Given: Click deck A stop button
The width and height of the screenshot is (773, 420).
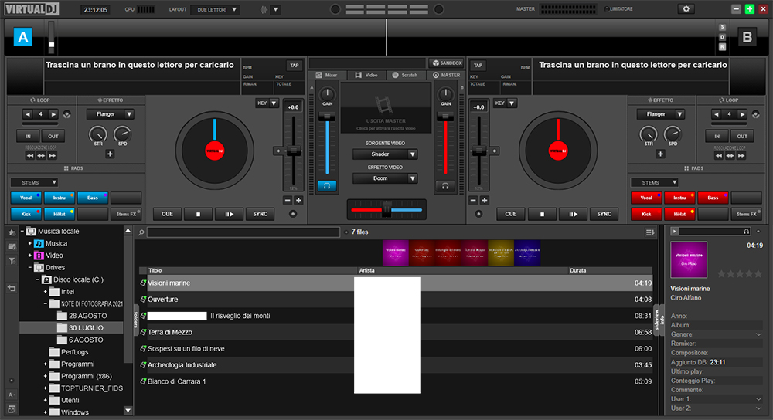Looking at the screenshot, I should [198, 214].
